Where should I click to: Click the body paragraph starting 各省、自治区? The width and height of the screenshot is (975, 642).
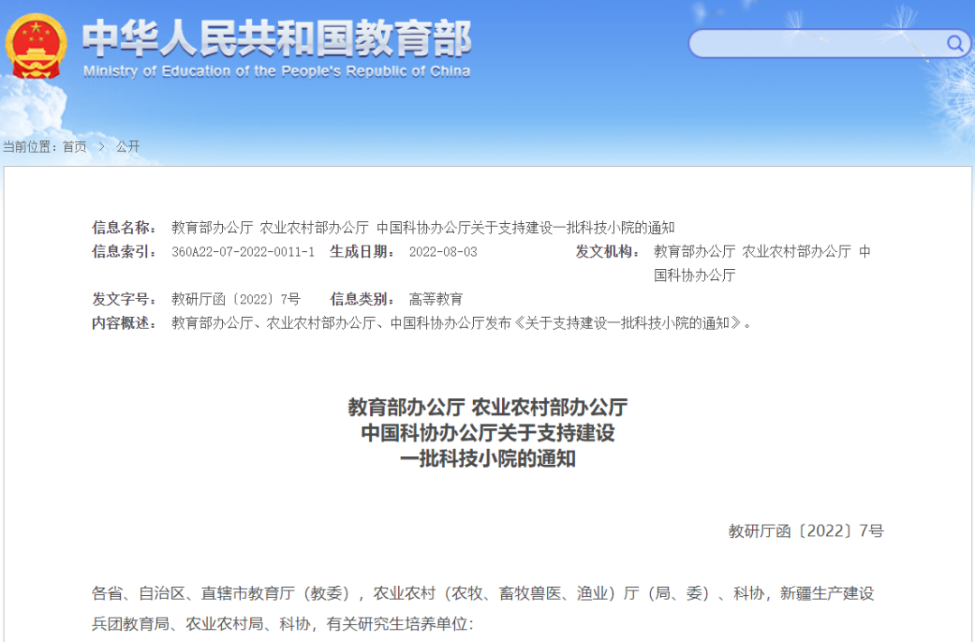pos(483,608)
